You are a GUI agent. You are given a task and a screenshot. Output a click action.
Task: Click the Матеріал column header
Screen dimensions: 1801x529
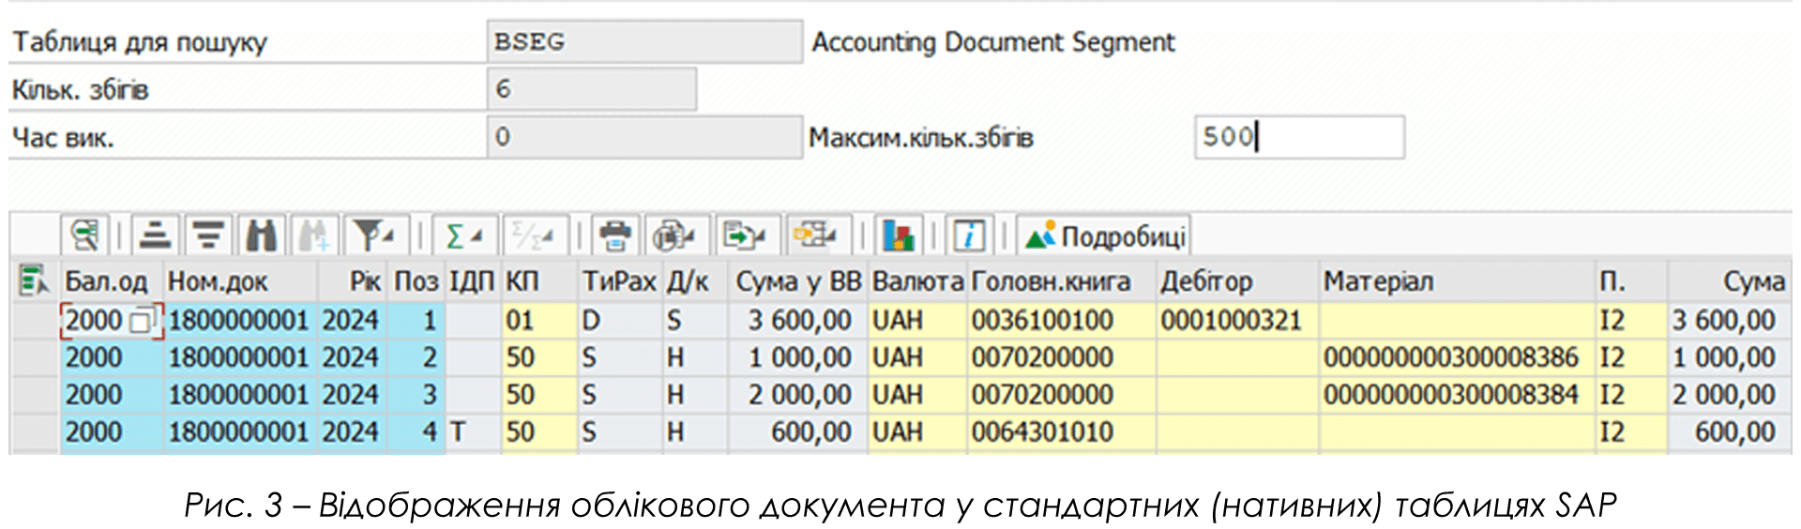1457,280
